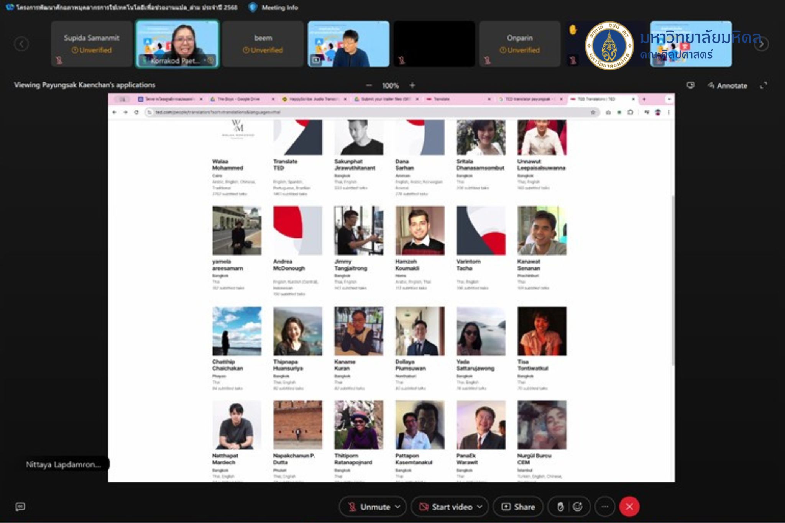Reload the shared browser page
Image resolution: width=785 pixels, height=523 pixels.
136,112
